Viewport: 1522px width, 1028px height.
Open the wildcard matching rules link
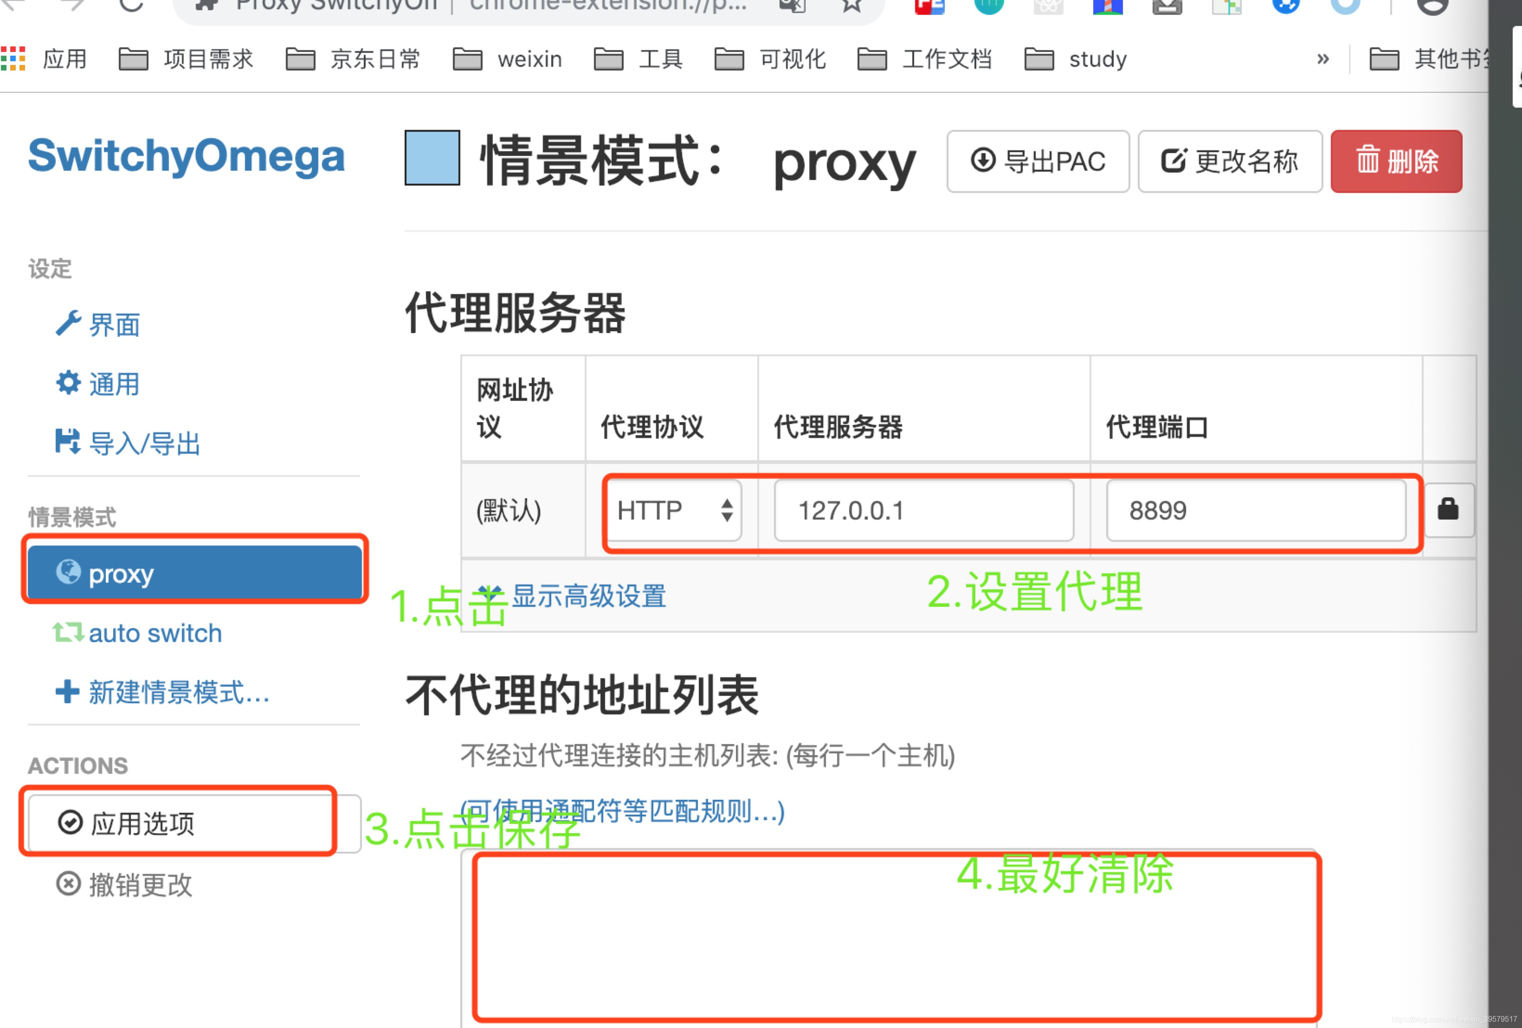coord(622,811)
